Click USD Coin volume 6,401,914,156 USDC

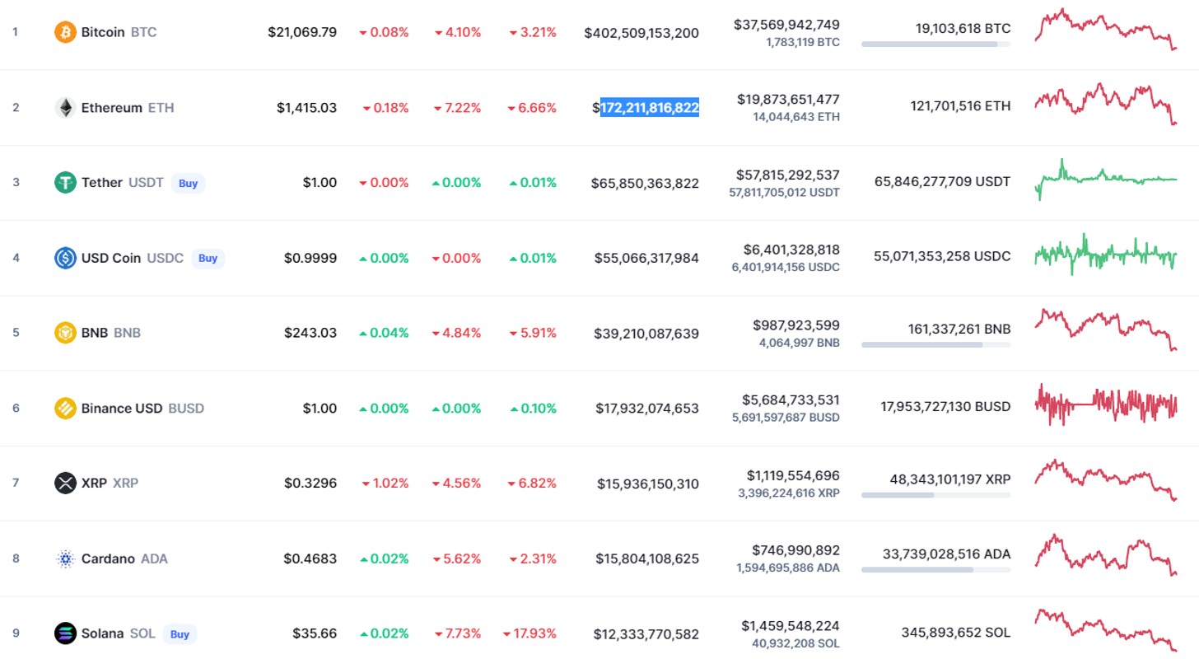(785, 267)
